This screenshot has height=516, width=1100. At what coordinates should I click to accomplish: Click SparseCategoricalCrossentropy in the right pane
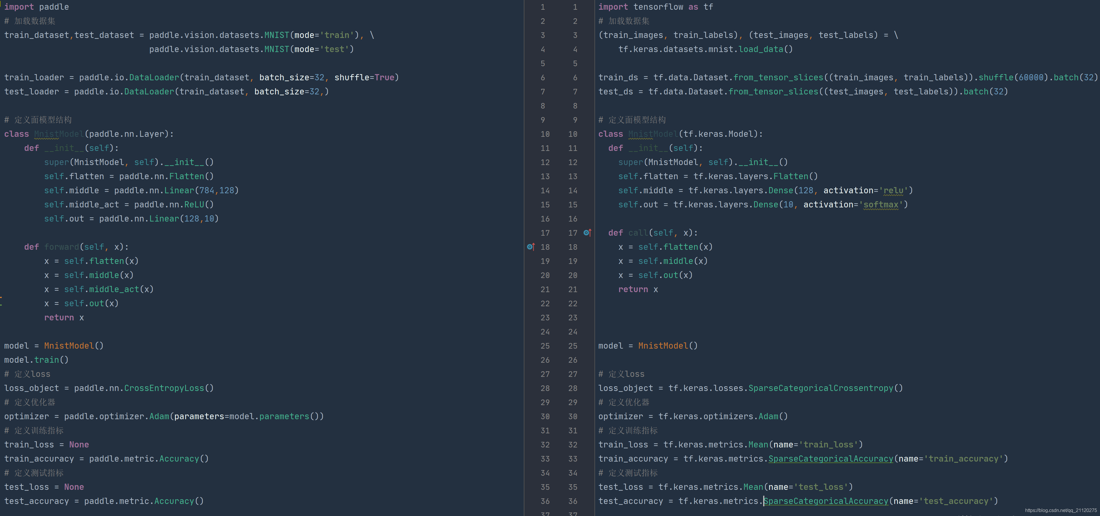(x=821, y=388)
